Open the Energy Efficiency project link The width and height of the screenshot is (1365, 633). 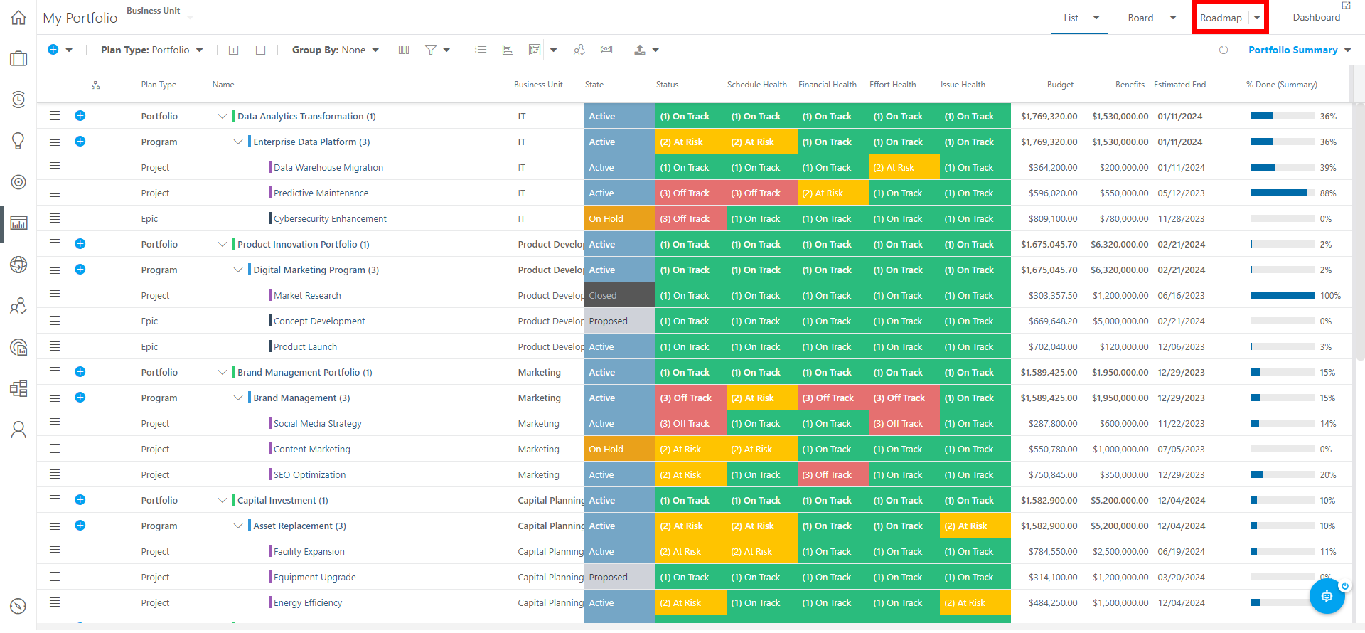pos(308,602)
